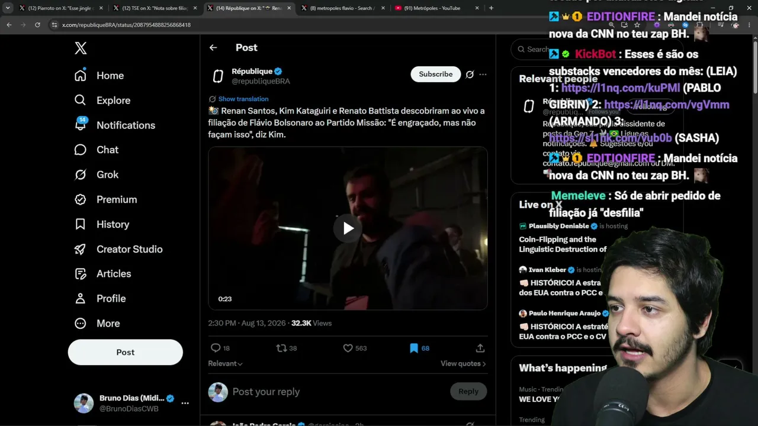Screen dimensions: 758x426
Task: Reload the page with the browser refresh icon
Action: (x=37, y=25)
